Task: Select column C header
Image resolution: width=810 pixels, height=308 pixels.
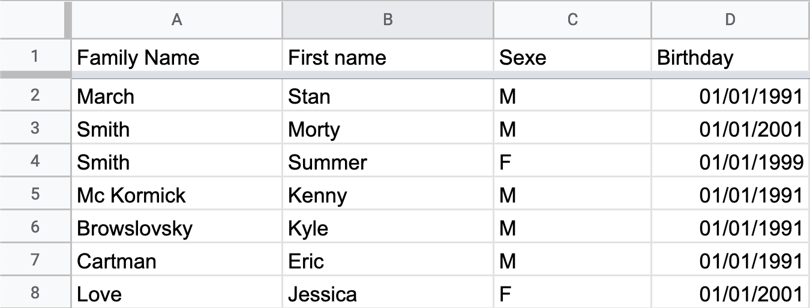Action: point(572,20)
